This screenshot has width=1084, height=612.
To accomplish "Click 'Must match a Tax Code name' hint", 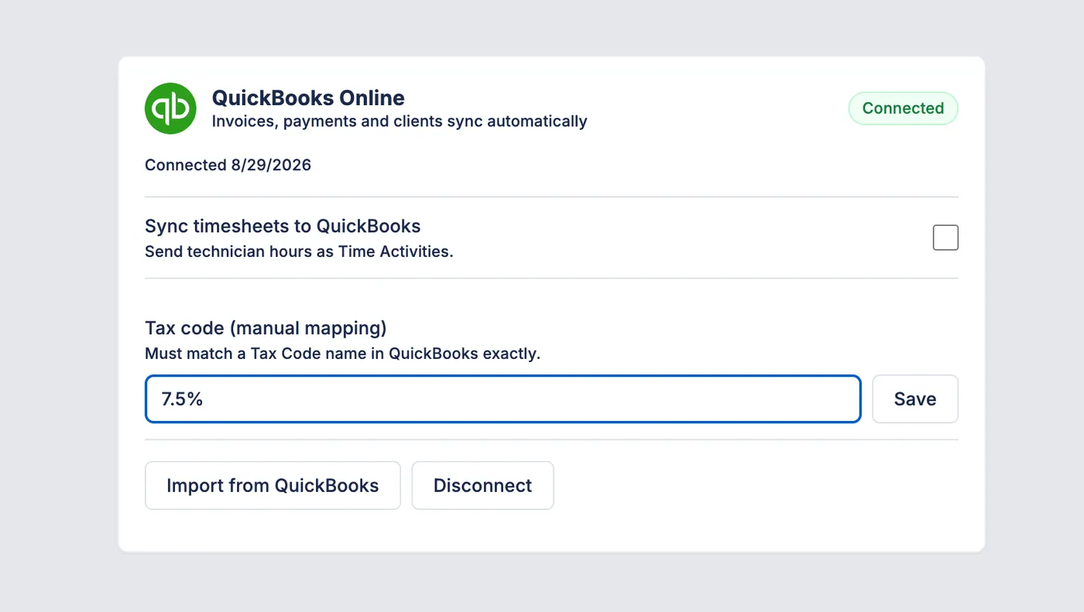I will (342, 354).
